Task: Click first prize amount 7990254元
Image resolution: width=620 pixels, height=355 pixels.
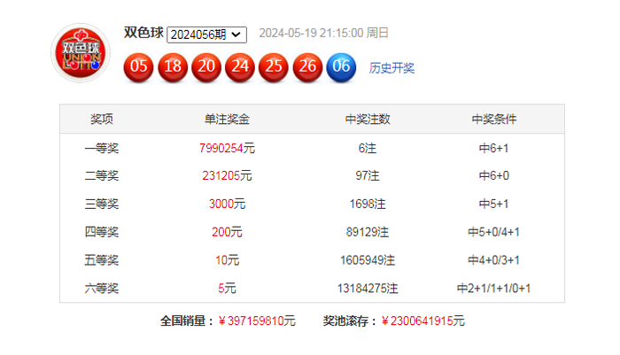Action: [227, 148]
